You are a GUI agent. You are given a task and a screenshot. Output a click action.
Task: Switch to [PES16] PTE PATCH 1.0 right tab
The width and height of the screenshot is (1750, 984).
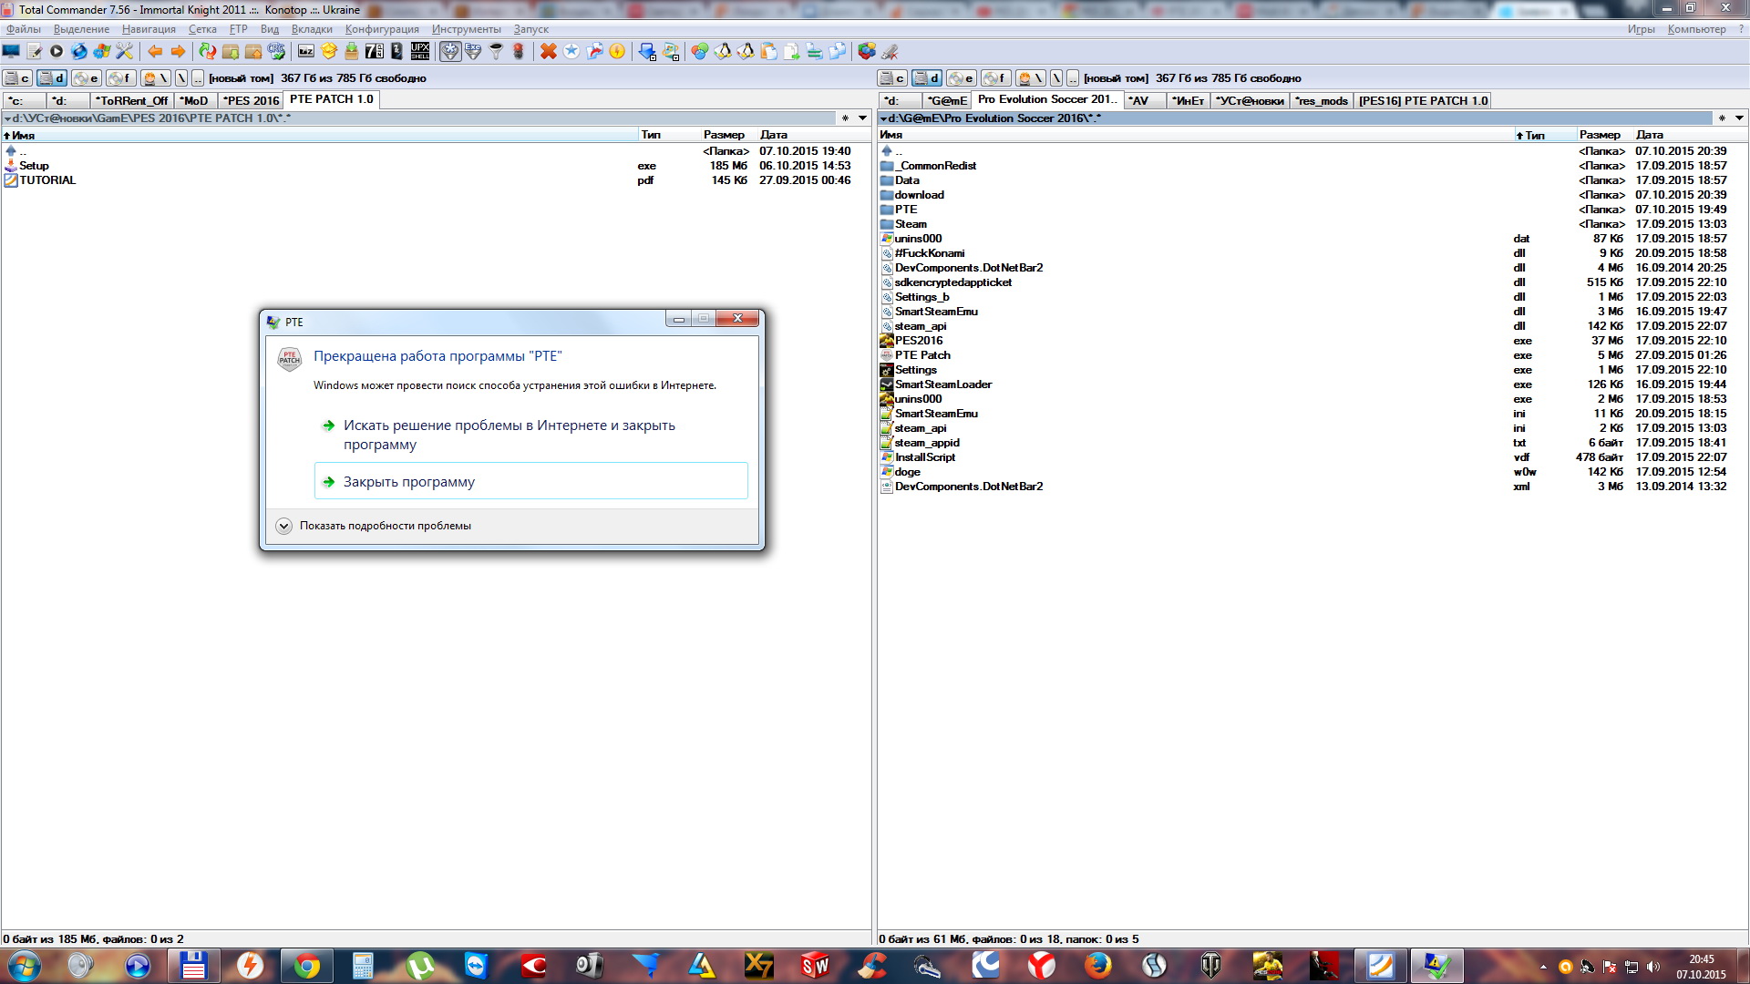pos(1423,100)
